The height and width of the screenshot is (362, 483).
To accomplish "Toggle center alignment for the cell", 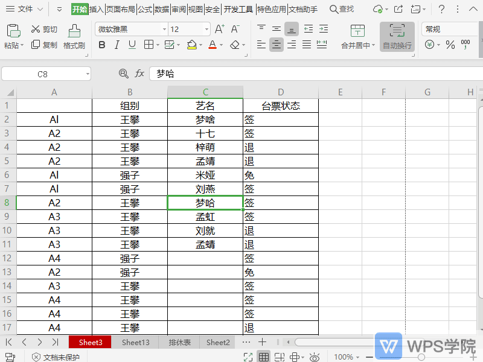I will point(277,44).
